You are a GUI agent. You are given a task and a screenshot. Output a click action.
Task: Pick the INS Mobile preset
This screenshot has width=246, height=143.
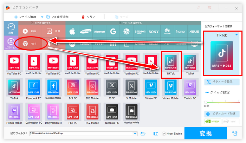click(92, 89)
